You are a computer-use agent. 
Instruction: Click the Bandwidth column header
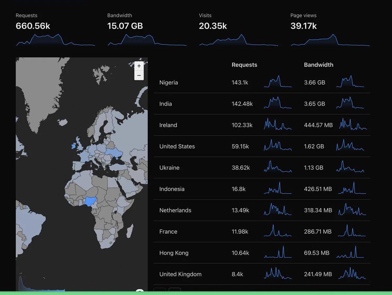(318, 65)
